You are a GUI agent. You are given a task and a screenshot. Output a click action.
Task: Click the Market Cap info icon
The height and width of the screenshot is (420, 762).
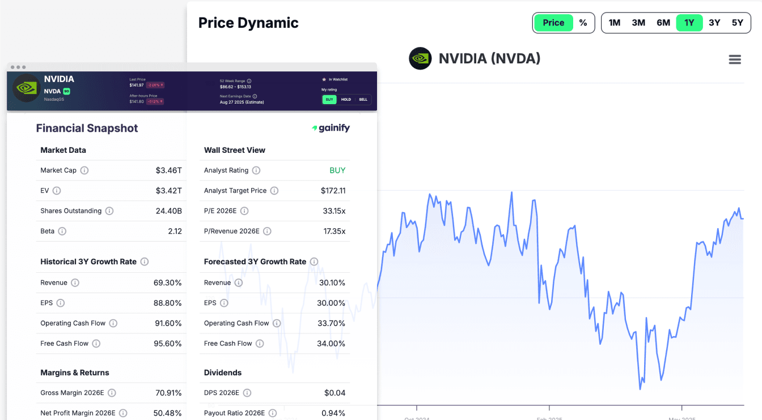(x=84, y=170)
